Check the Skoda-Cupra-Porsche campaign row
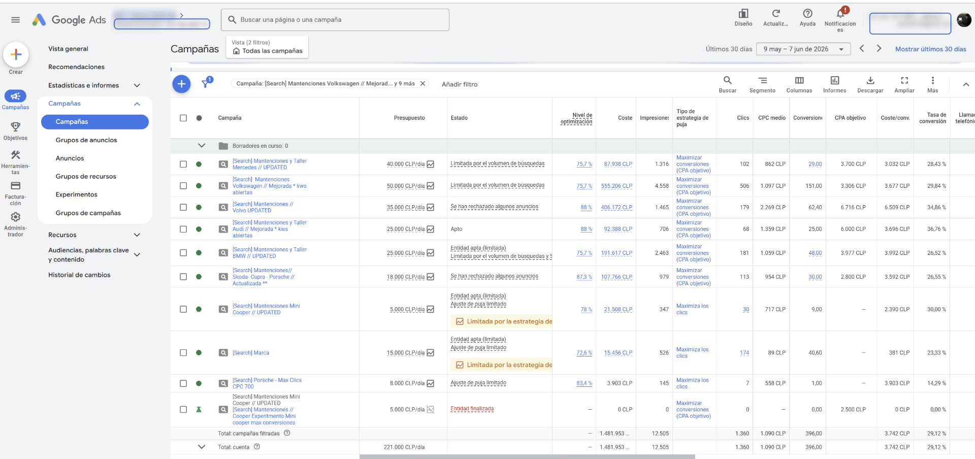Image resolution: width=975 pixels, height=459 pixels. click(183, 277)
